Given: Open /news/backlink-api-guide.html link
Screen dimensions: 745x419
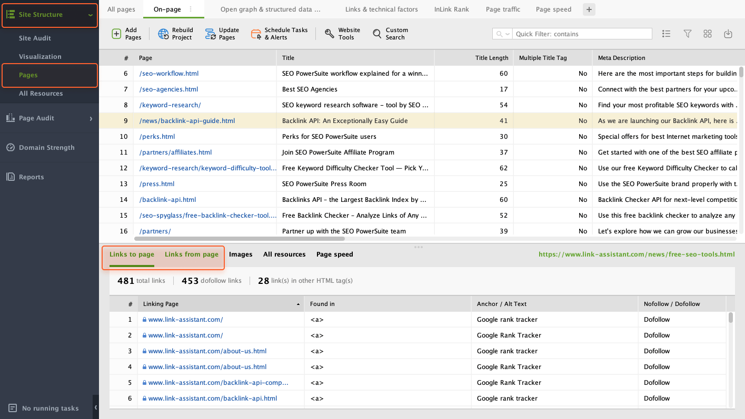Looking at the screenshot, I should [187, 120].
